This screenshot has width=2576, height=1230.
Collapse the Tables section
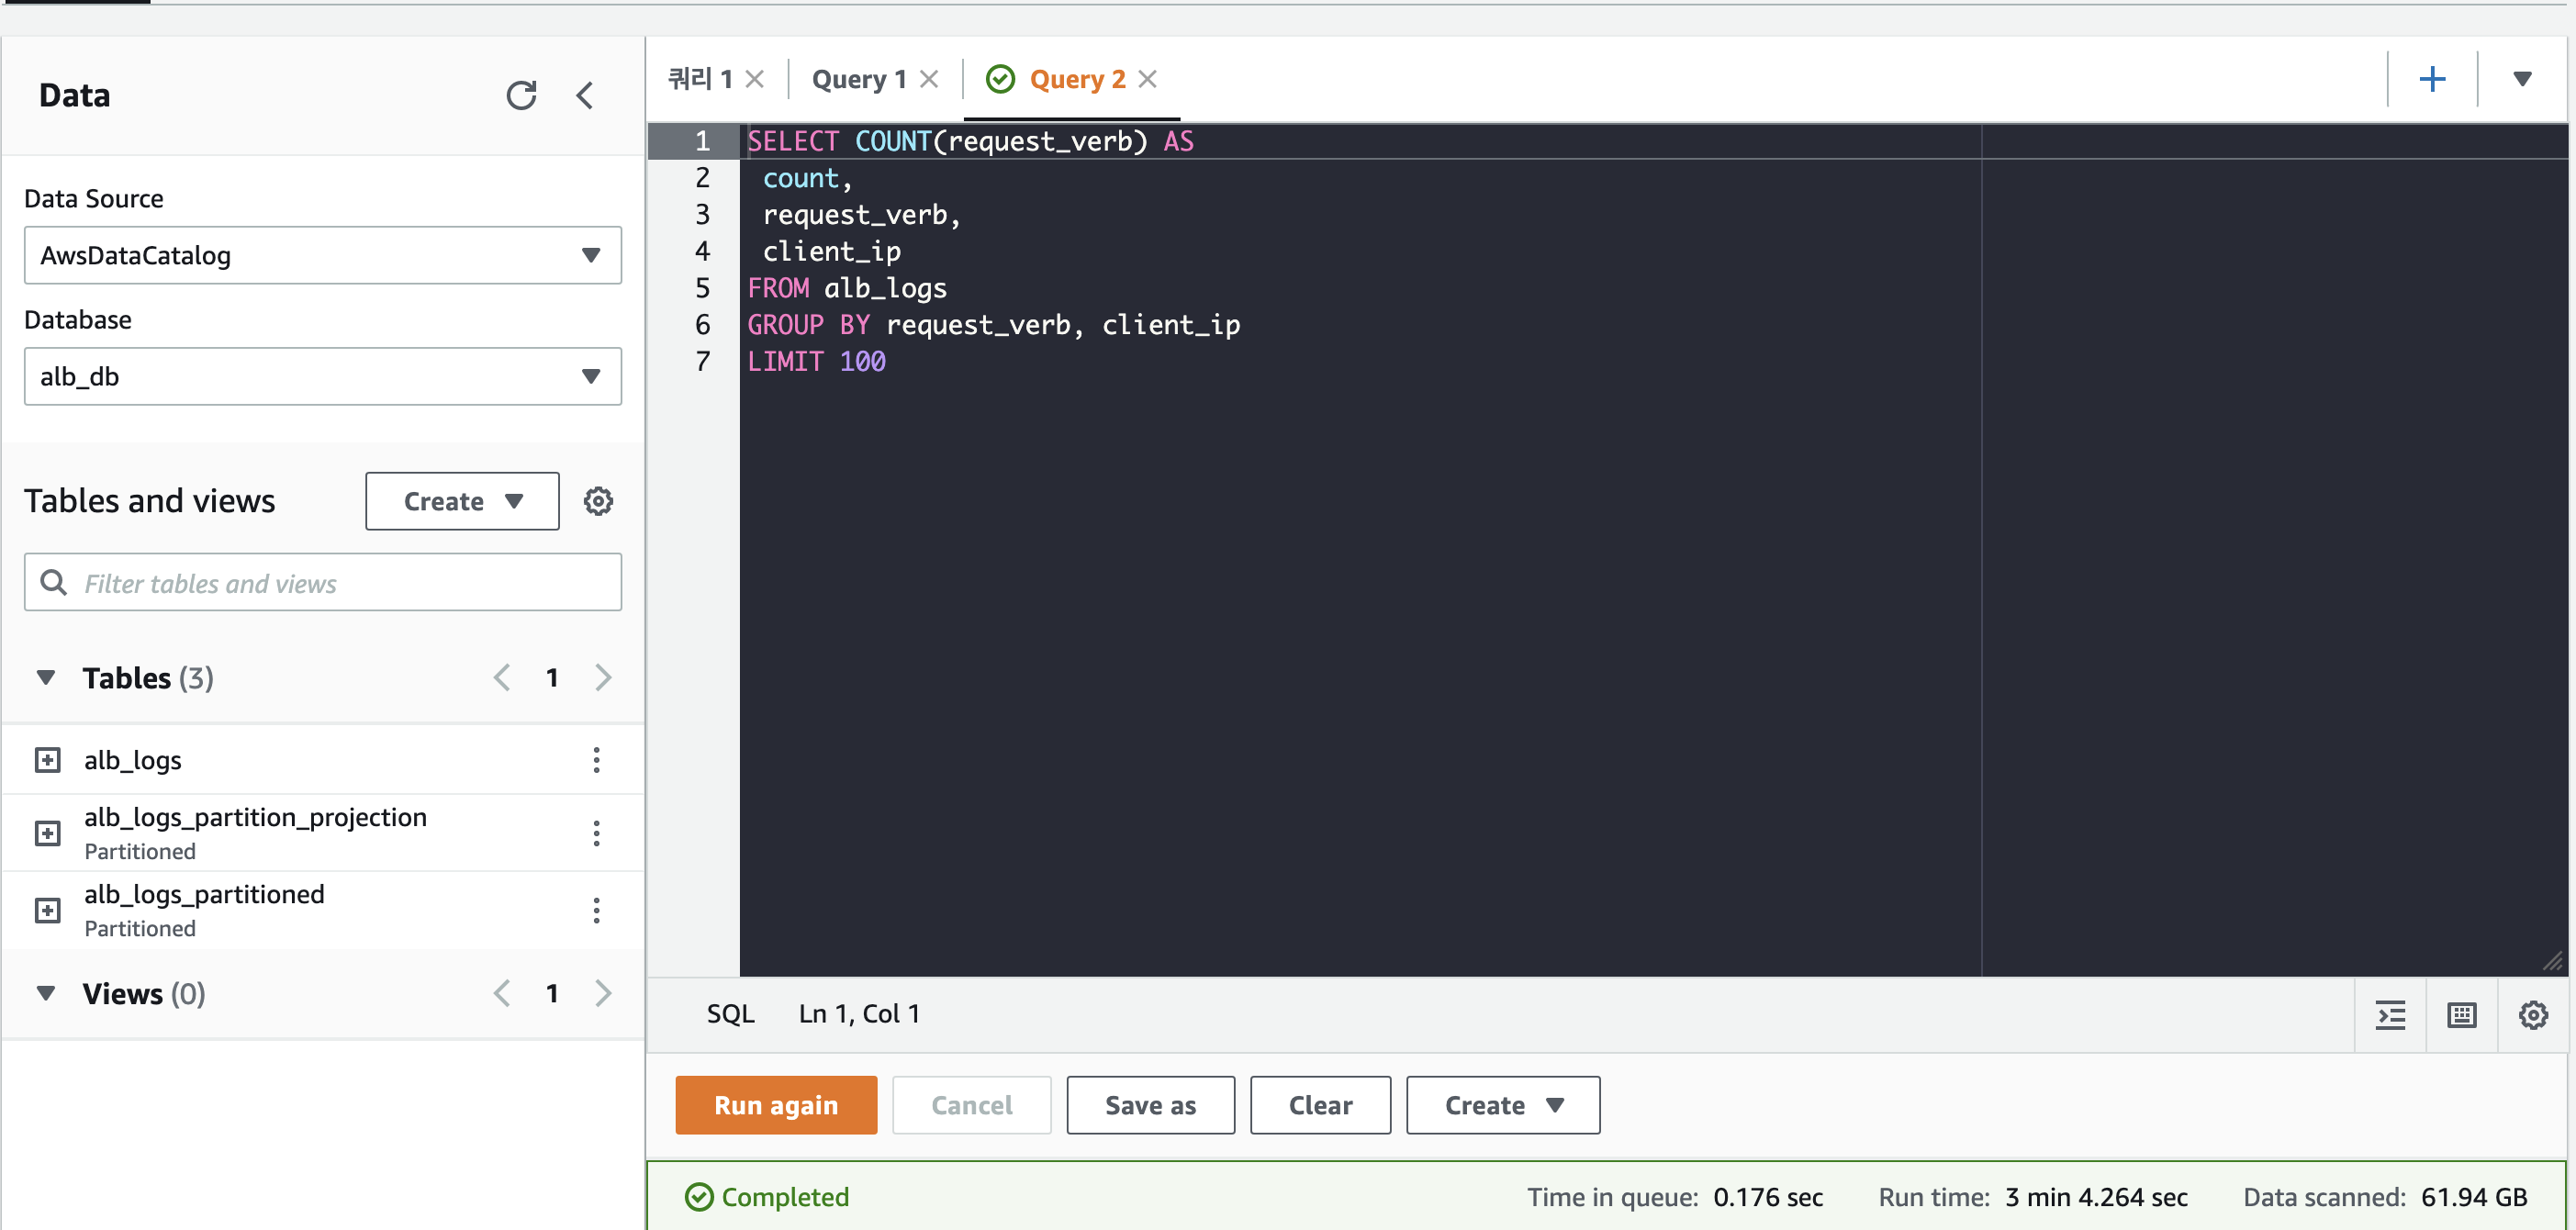coord(46,678)
